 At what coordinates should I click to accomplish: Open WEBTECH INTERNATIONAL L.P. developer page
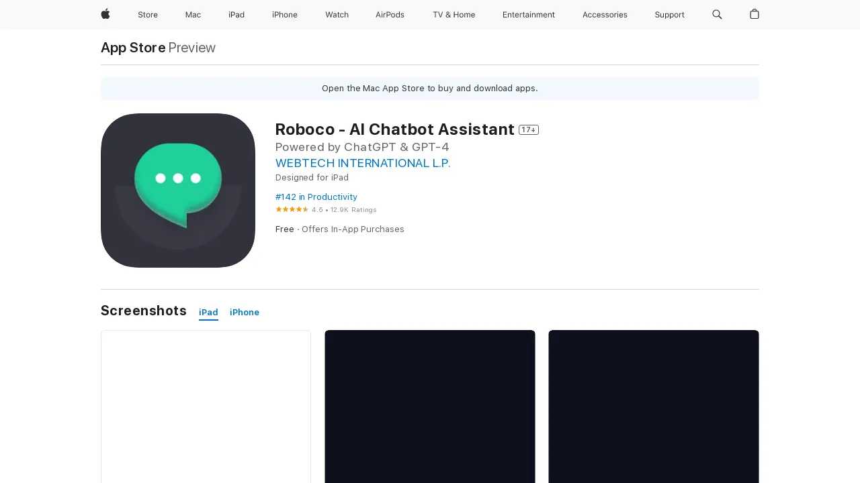click(x=363, y=163)
